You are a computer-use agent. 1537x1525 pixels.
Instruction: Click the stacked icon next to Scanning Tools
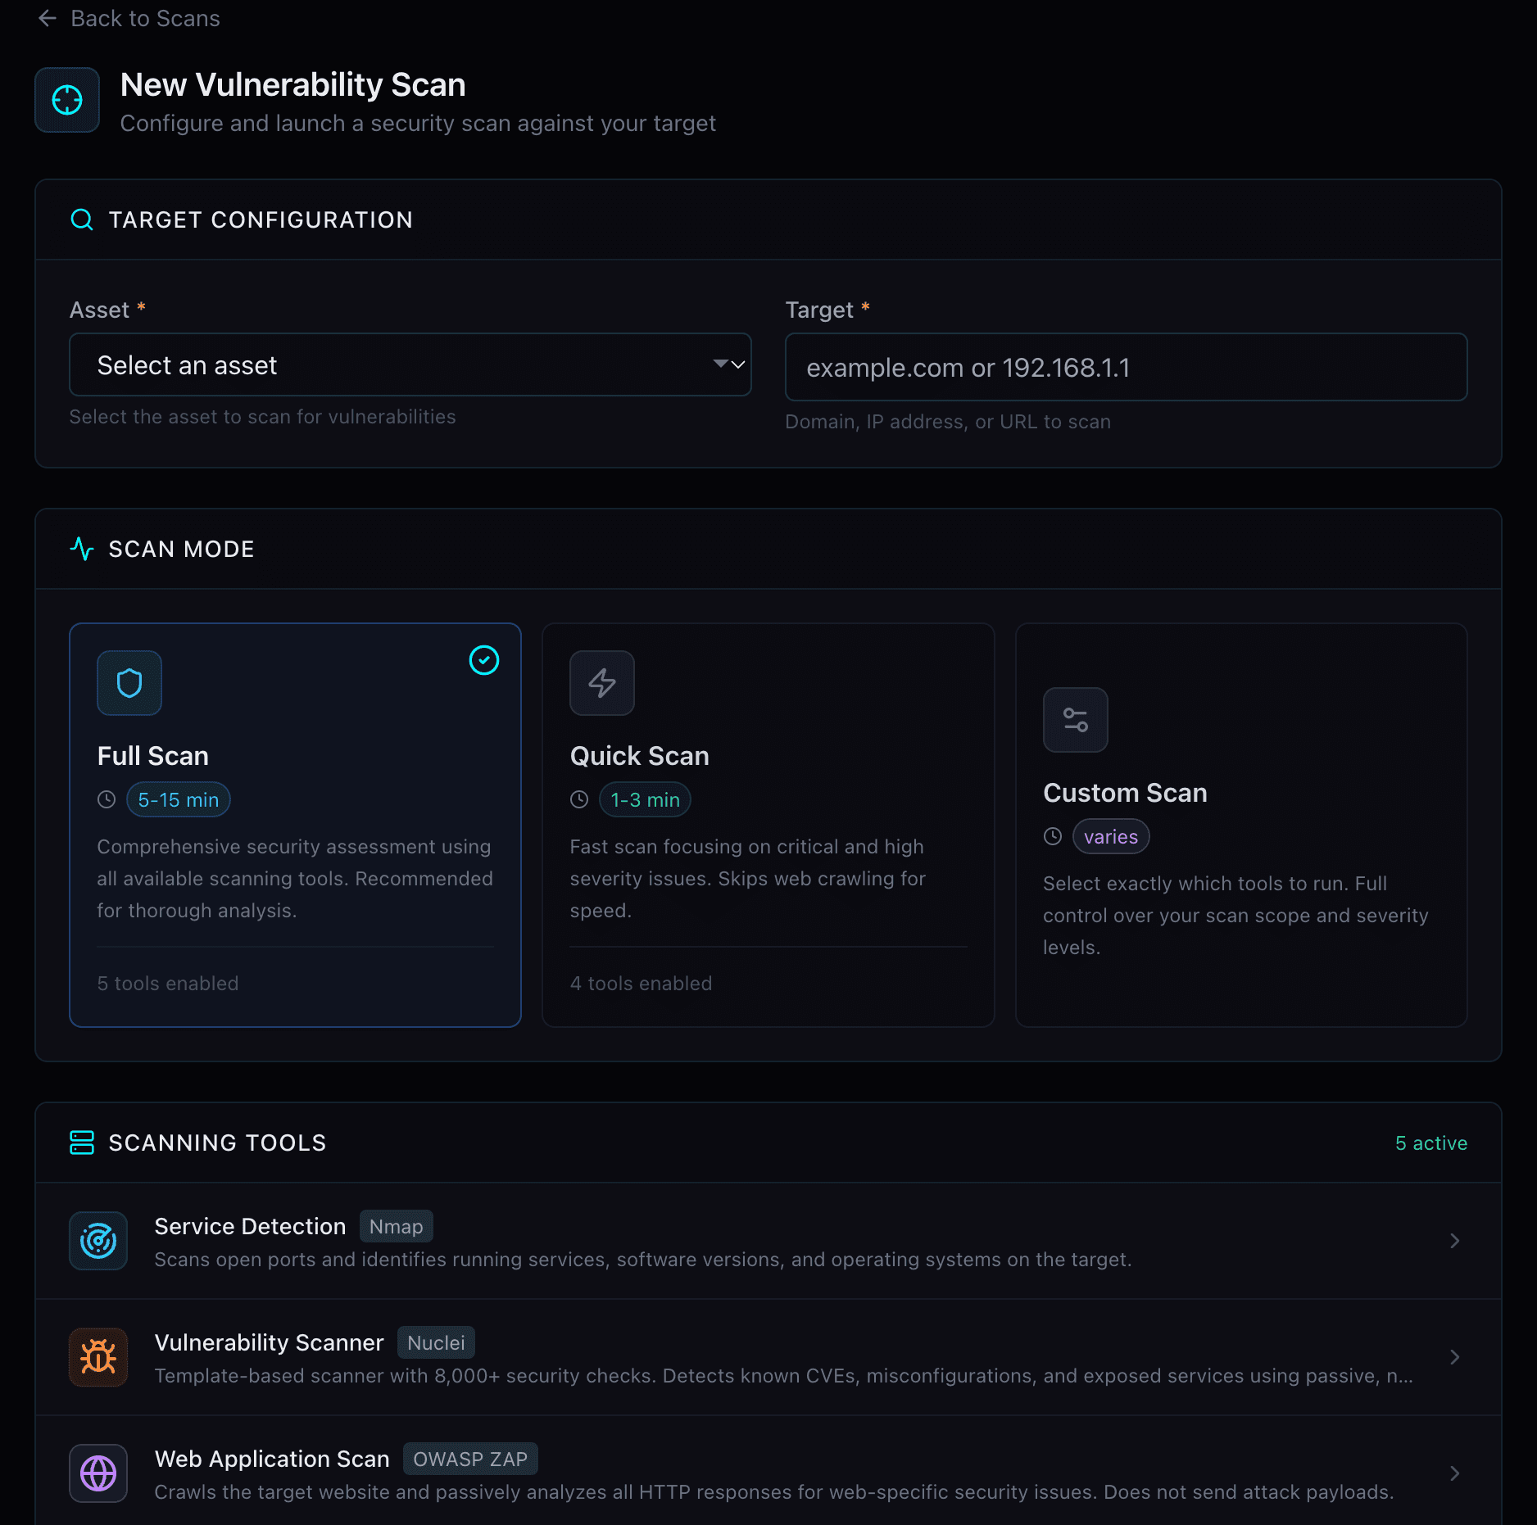coord(82,1143)
